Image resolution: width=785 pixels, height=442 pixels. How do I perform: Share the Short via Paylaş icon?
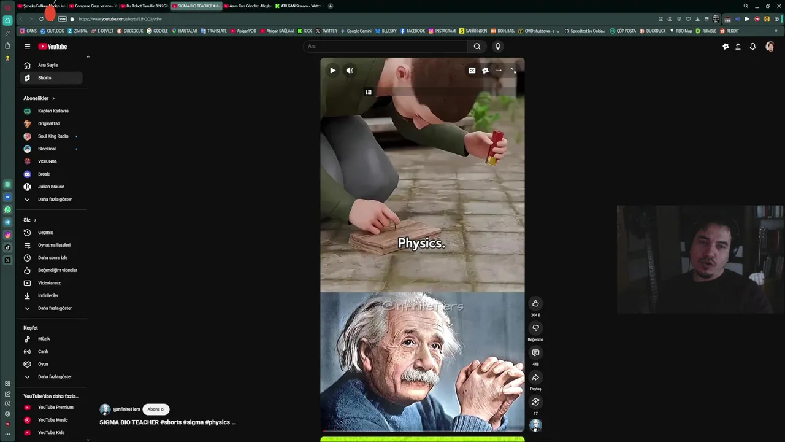(535, 378)
